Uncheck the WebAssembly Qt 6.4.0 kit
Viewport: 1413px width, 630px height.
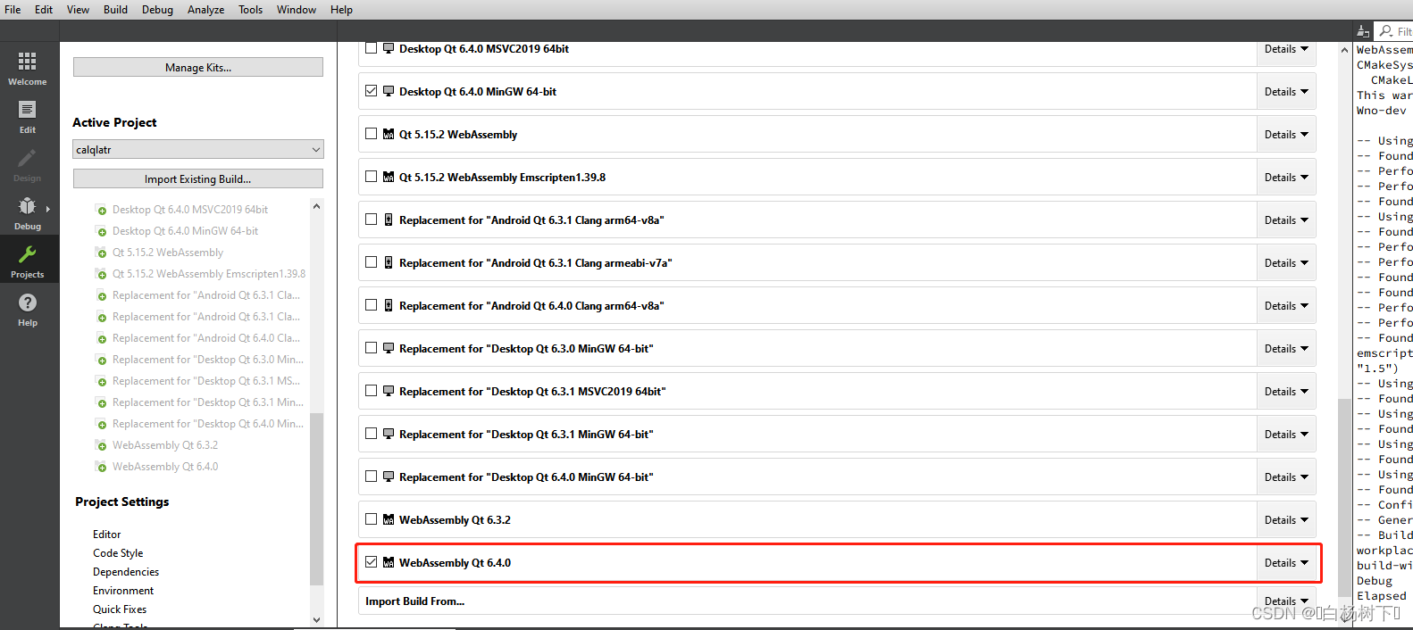pos(372,562)
